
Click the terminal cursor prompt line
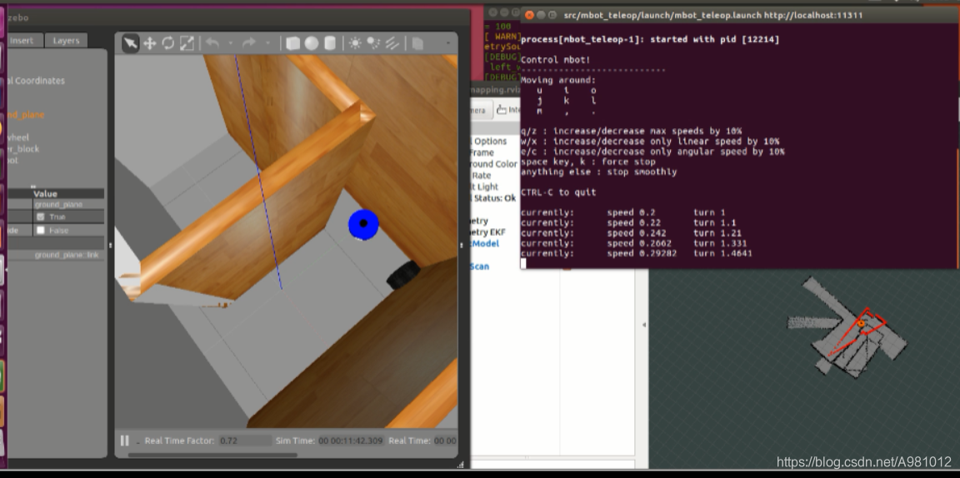pyautogui.click(x=523, y=264)
